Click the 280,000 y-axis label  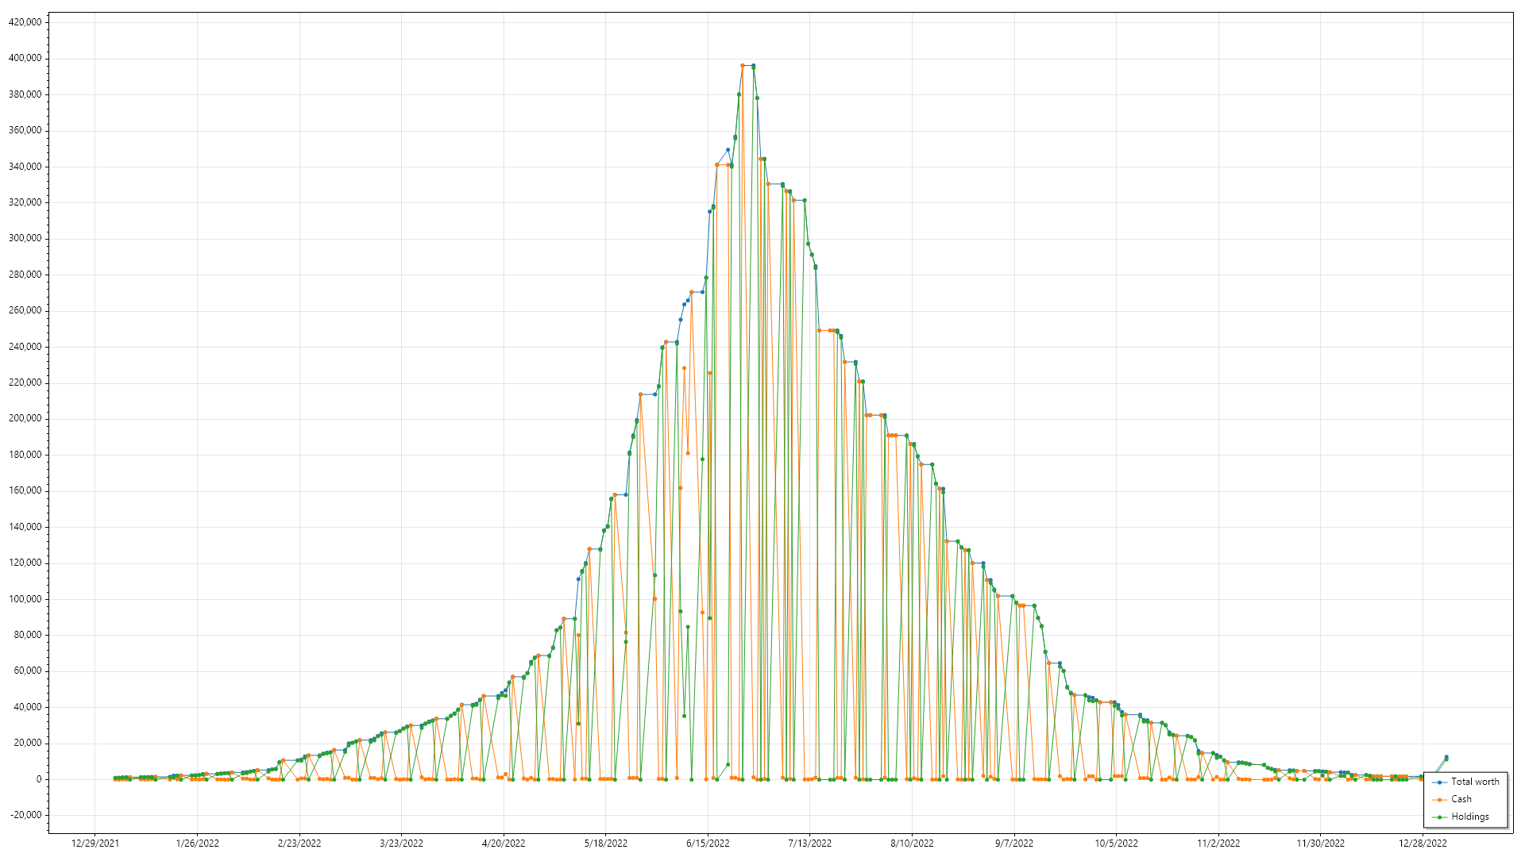pos(25,275)
